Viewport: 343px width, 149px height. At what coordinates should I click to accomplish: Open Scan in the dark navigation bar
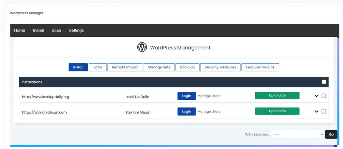tap(56, 30)
